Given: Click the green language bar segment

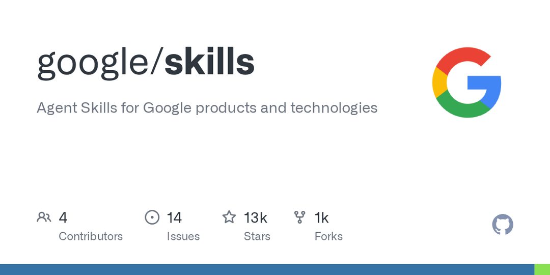Looking at the screenshot, I should [542, 269].
